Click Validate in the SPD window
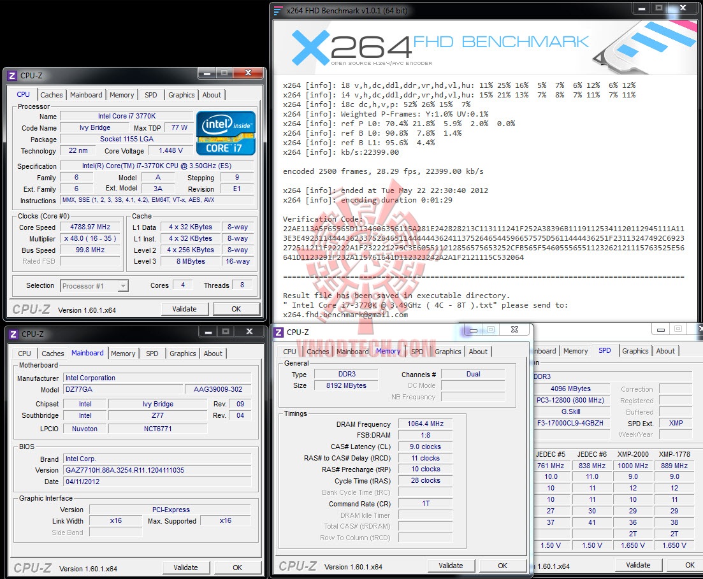Viewport: 703px width, 579px height. point(638,566)
